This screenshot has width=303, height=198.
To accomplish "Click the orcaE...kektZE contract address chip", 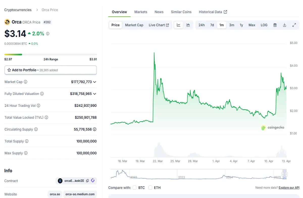I will click(76, 181).
